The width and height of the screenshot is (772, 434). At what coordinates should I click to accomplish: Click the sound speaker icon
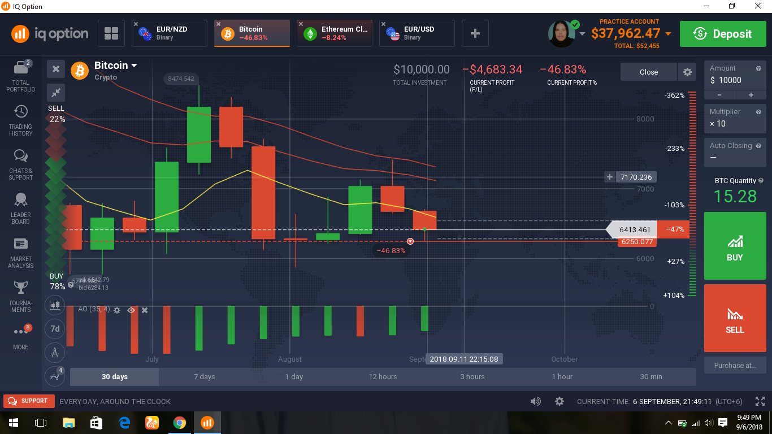pos(536,401)
